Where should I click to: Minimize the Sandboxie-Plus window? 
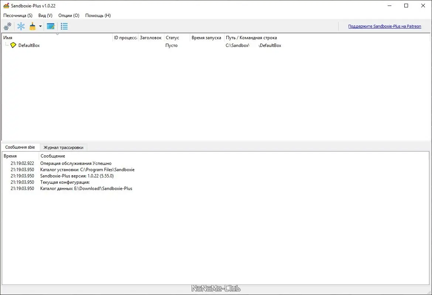coord(390,6)
